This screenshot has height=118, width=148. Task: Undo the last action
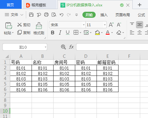click(61, 15)
